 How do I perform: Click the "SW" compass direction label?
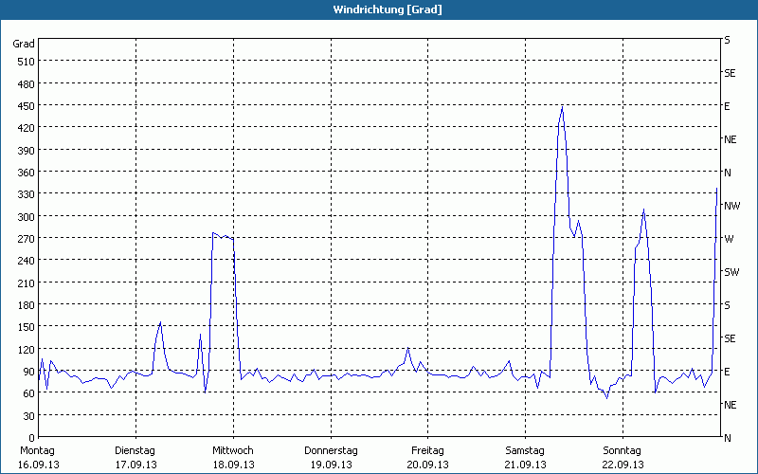tap(731, 272)
